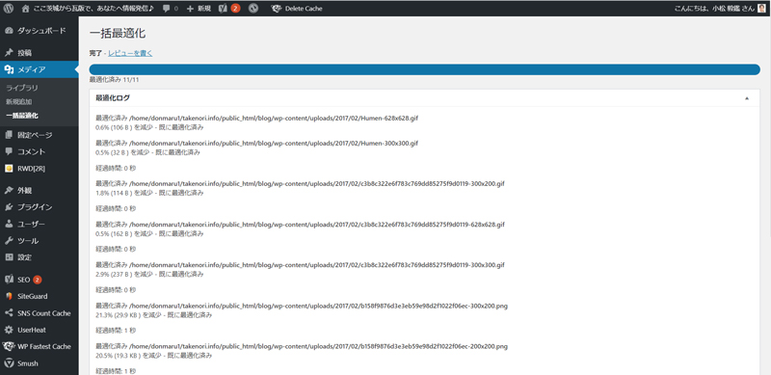Screen dimensions: 771x375
Task: Click the 最適化ログ panel heading
Action: click(x=113, y=98)
